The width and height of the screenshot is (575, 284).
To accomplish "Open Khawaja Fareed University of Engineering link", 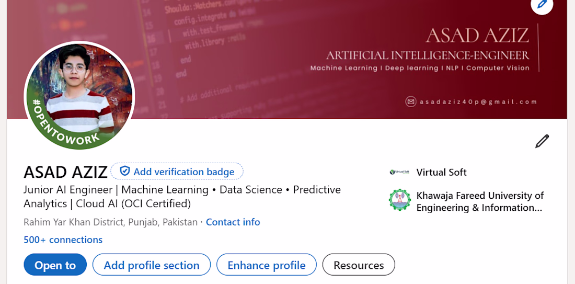I will click(479, 201).
